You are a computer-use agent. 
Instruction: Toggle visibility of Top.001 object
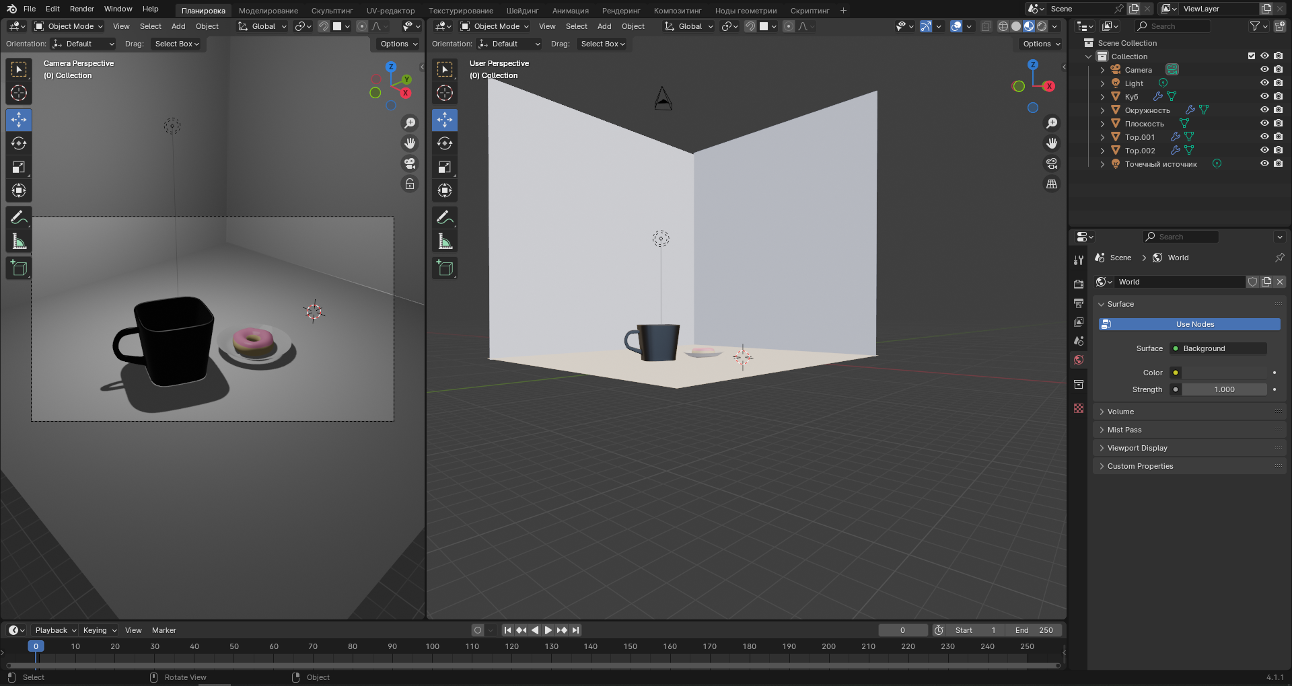point(1264,137)
